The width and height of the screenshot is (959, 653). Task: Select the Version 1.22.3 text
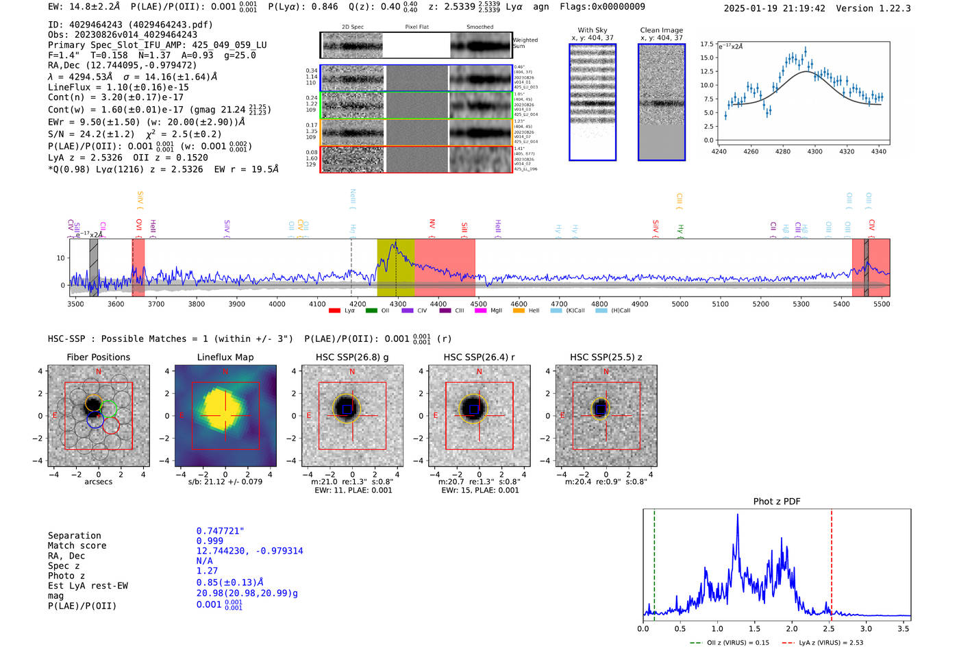pyautogui.click(x=873, y=8)
